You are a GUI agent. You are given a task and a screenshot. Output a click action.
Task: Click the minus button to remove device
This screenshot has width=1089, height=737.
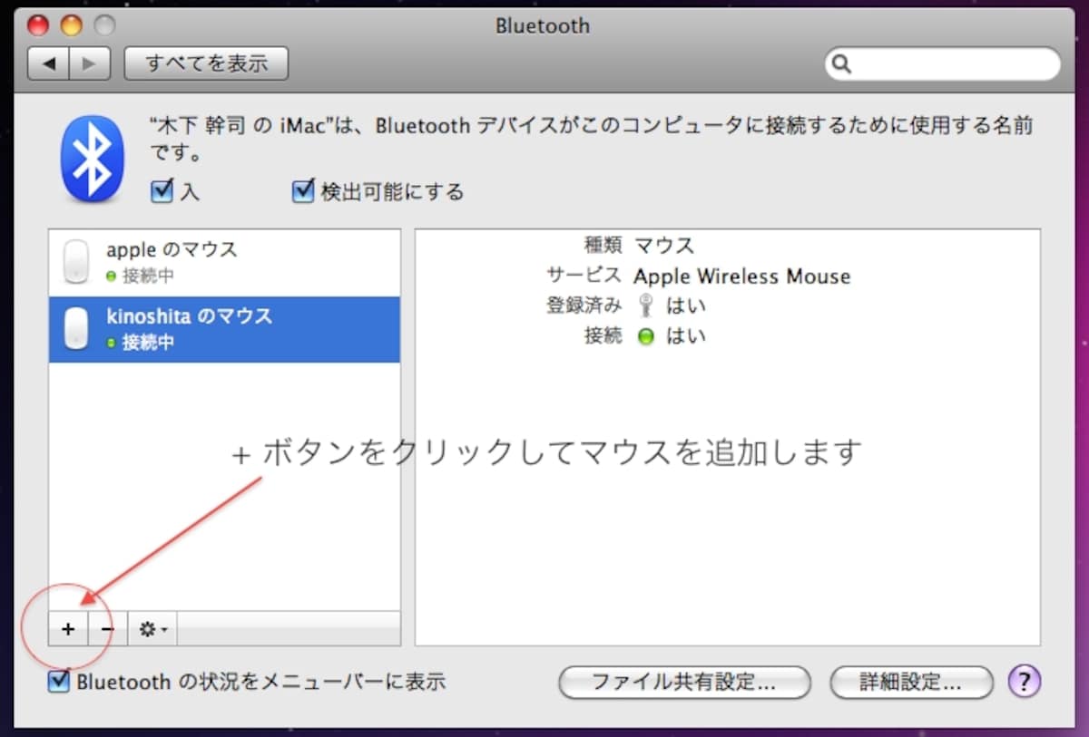point(107,628)
